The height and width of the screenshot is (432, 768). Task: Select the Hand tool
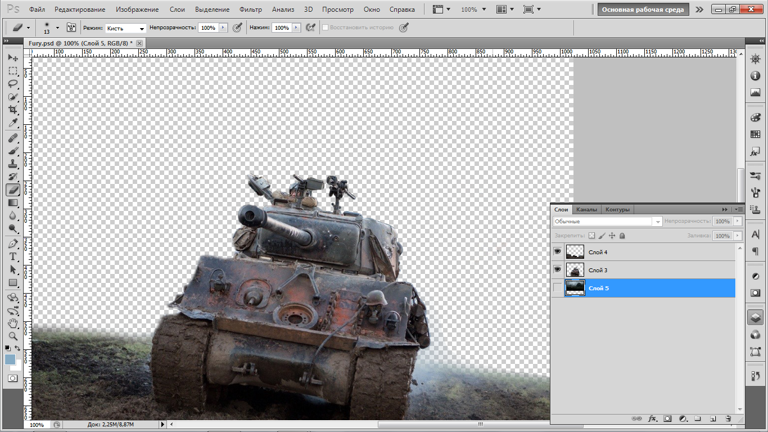click(13, 323)
